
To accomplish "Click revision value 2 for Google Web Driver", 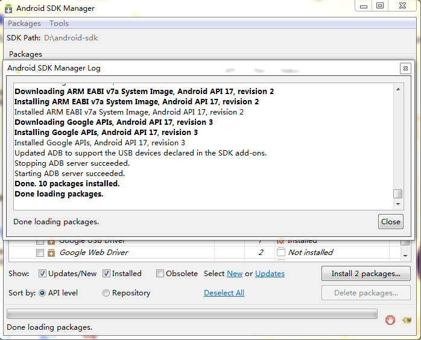I will pyautogui.click(x=261, y=253).
